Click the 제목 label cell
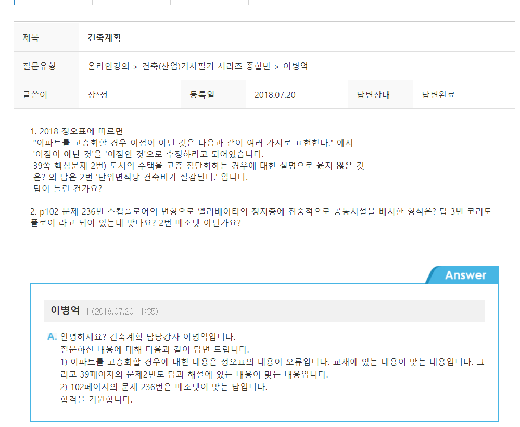 pyautogui.click(x=46, y=37)
